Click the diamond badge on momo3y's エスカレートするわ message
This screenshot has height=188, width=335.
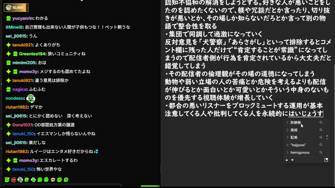tap(9, 160)
